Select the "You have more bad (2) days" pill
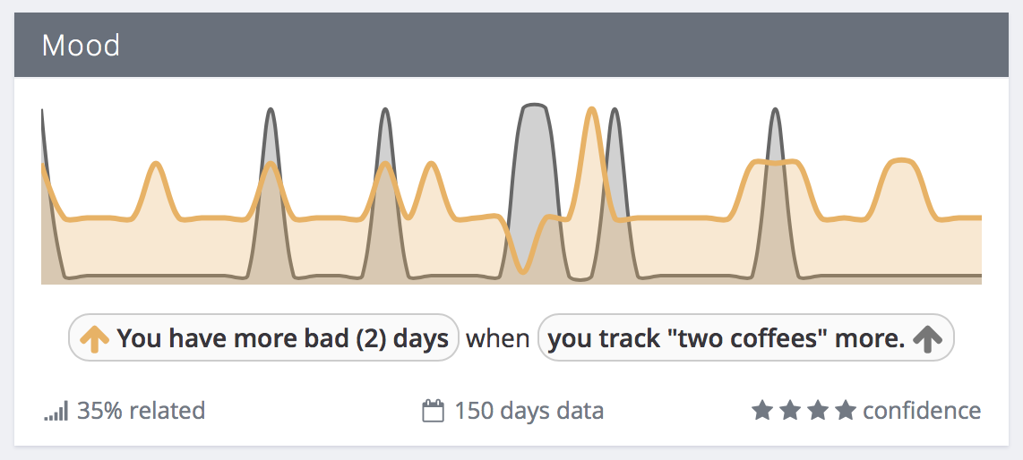The height and width of the screenshot is (460, 1023). [x=264, y=338]
